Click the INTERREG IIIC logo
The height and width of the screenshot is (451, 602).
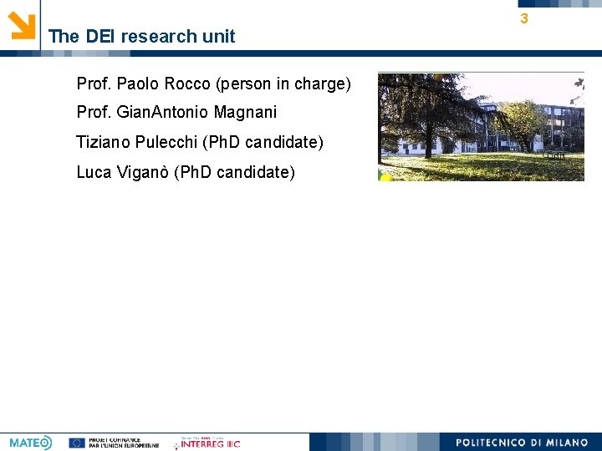tap(207, 443)
